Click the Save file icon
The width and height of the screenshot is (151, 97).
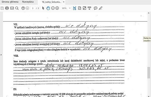pos(2,8)
